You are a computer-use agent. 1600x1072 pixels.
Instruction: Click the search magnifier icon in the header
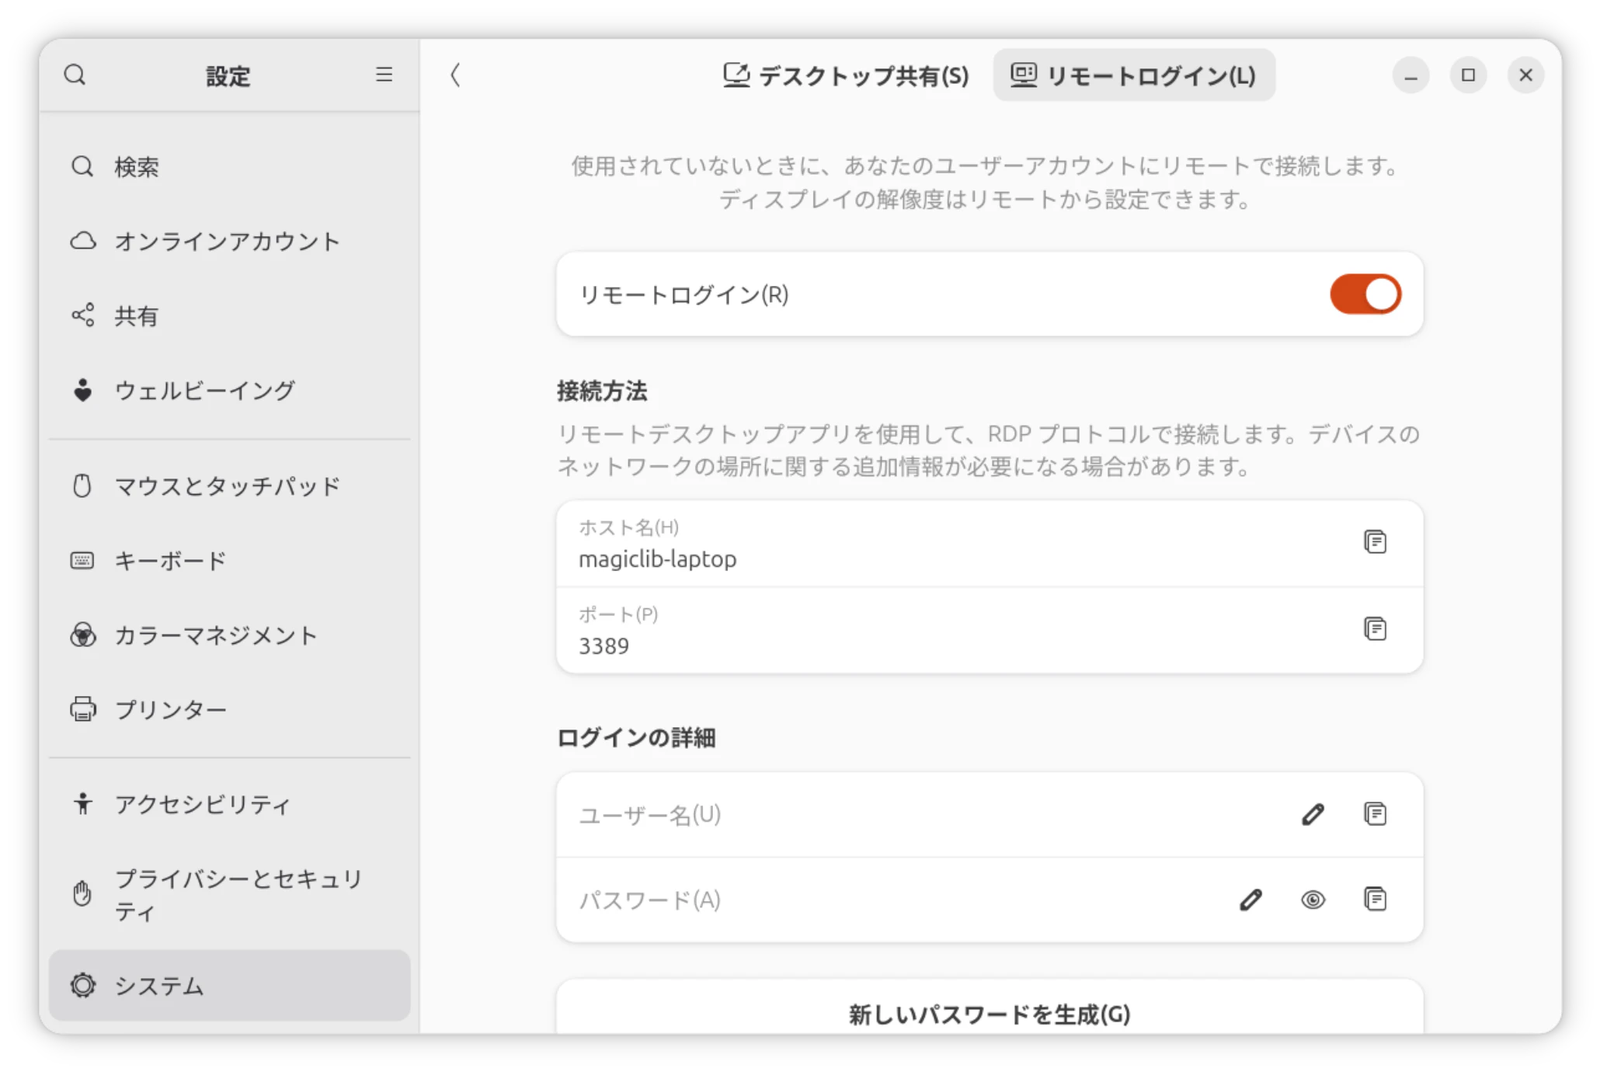pos(75,75)
